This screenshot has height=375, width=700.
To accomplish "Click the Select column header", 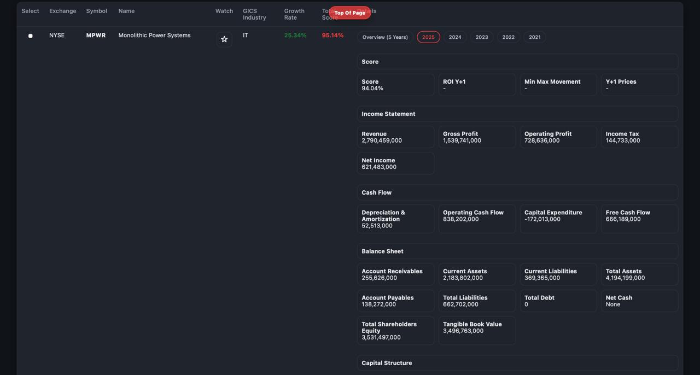I will pyautogui.click(x=30, y=11).
